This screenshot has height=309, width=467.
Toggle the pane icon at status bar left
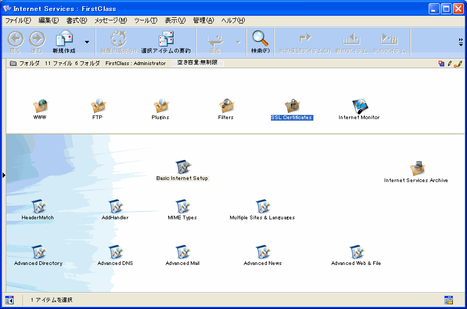click(9, 300)
